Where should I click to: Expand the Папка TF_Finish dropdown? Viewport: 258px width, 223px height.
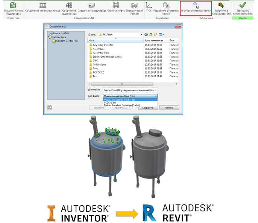pos(141,35)
